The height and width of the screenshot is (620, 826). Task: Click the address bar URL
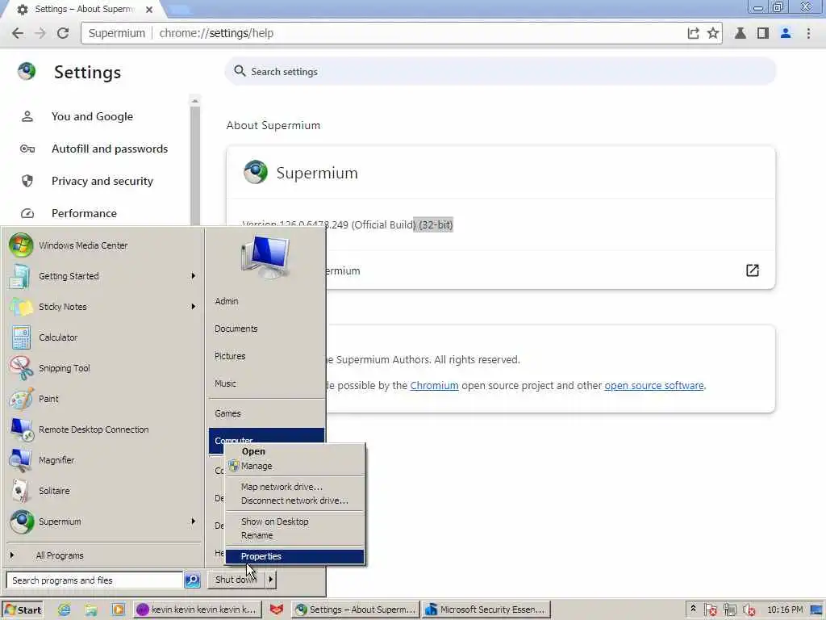tap(216, 33)
